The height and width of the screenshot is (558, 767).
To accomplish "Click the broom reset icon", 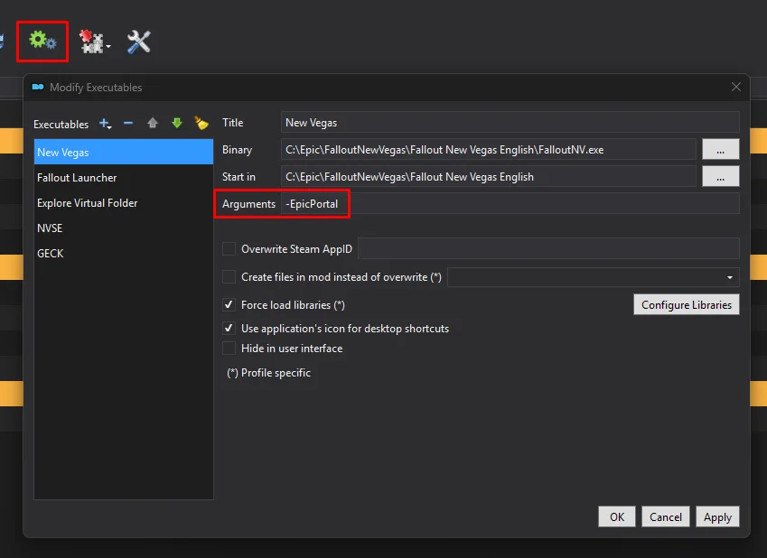I will pyautogui.click(x=201, y=124).
